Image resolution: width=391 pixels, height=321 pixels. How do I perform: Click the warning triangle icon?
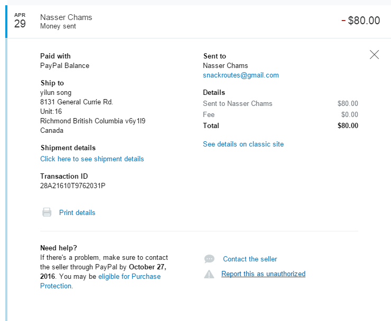tap(209, 274)
